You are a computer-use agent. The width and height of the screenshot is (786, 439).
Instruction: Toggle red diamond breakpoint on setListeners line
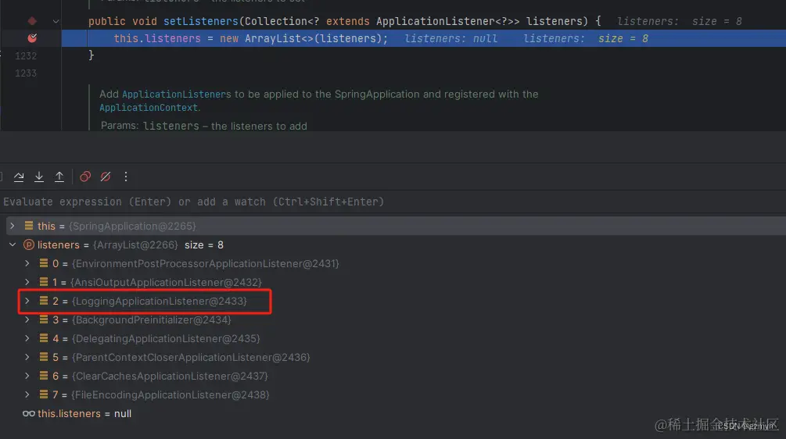click(x=32, y=21)
